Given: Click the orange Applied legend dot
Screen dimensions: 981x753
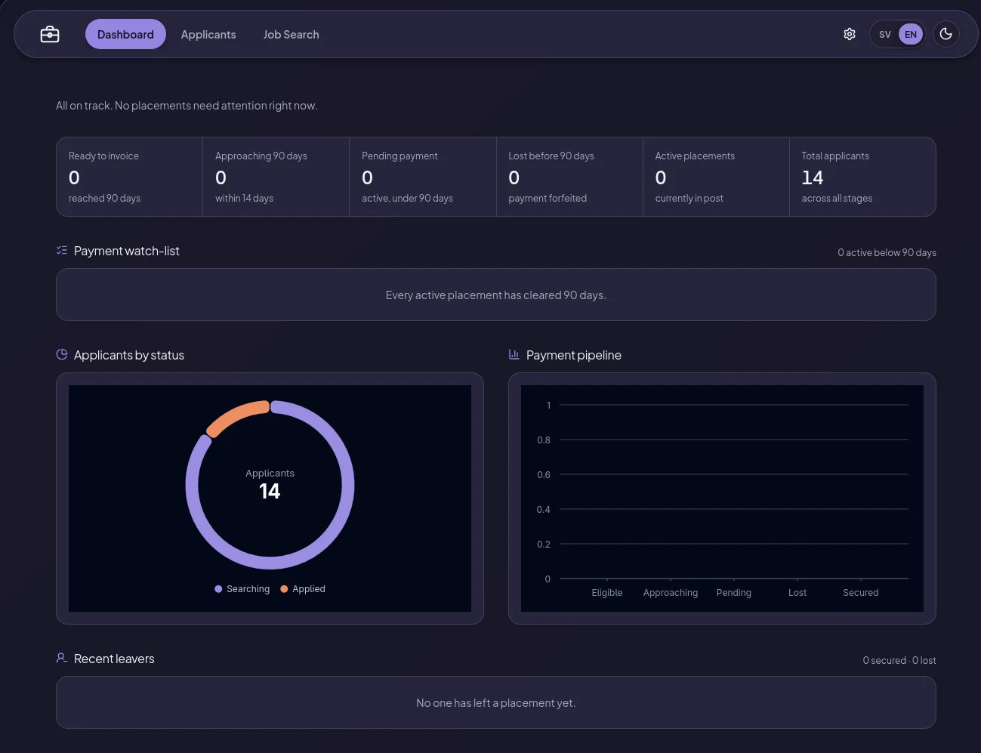Looking at the screenshot, I should (284, 589).
